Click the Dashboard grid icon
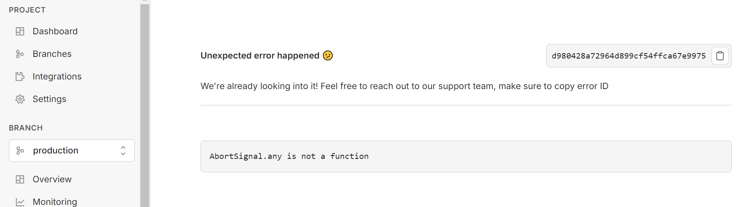Image resolution: width=743 pixels, height=207 pixels. [20, 31]
